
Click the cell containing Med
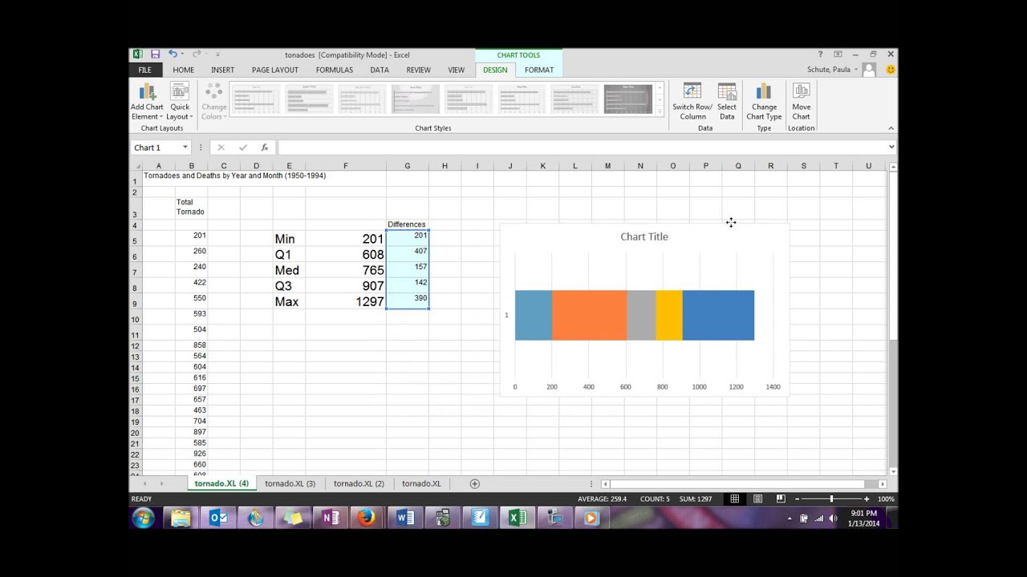289,270
